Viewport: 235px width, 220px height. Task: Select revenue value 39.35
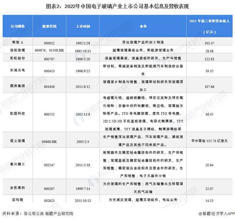pyautogui.click(x=209, y=71)
